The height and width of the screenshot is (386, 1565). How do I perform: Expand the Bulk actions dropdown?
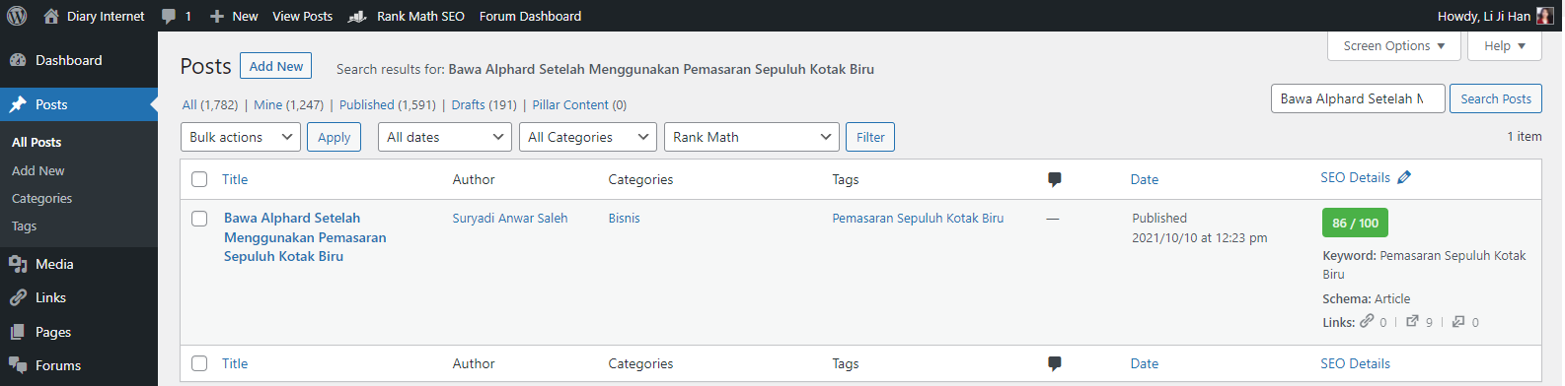[x=241, y=137]
